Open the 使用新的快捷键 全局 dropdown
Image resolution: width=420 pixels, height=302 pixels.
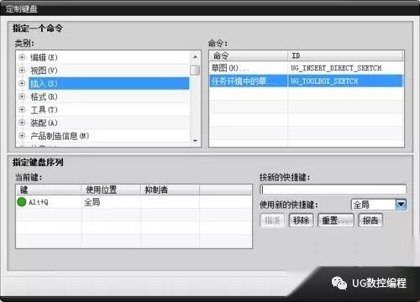(401, 205)
